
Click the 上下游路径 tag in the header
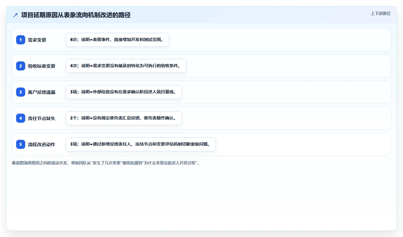click(x=381, y=13)
